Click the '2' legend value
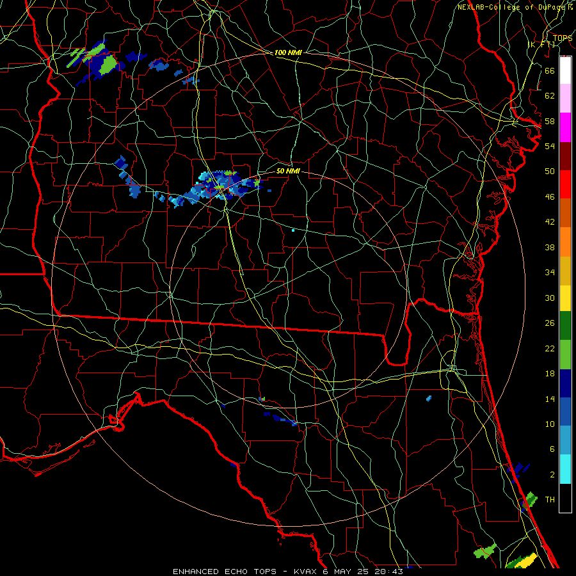 coord(552,475)
